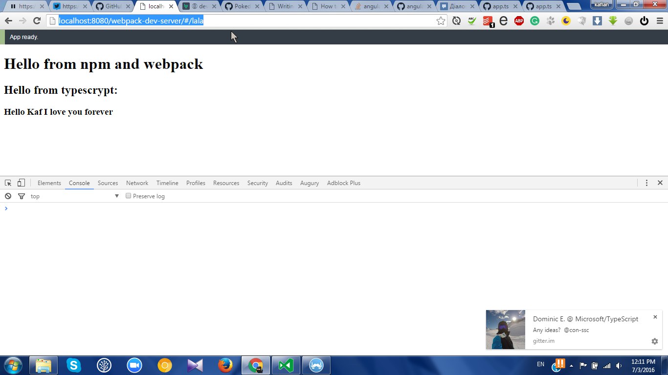Open the green Visual Studio Code taskbar icon

tap(286, 365)
